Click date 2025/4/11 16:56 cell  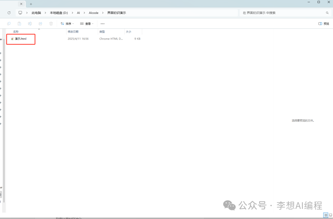(x=78, y=39)
